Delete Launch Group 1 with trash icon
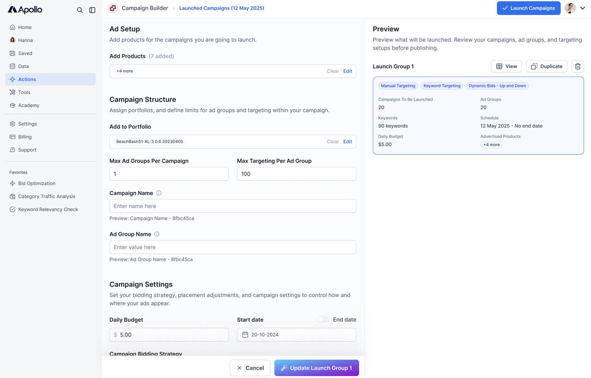The image size is (591, 378). click(578, 66)
